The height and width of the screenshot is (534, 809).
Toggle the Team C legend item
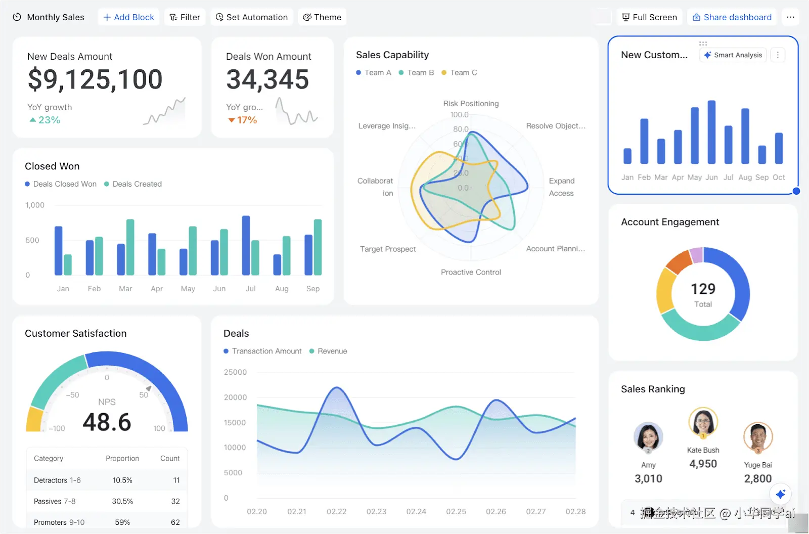click(459, 73)
